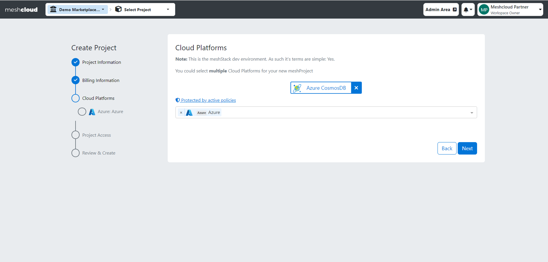This screenshot has width=548, height=262.
Task: Open the Admin Area link
Action: coord(441,10)
